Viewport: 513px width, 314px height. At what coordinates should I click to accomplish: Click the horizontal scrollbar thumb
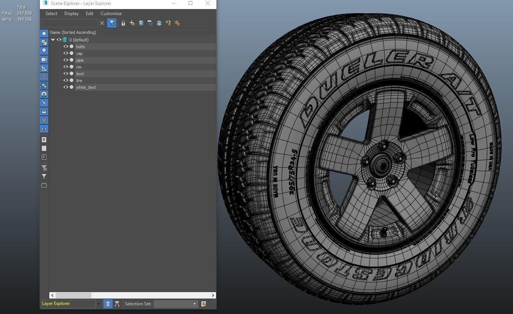73,295
